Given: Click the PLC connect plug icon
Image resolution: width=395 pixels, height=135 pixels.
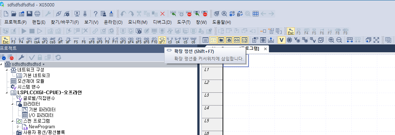Looking at the screenshot, I should [x=58, y=13].
